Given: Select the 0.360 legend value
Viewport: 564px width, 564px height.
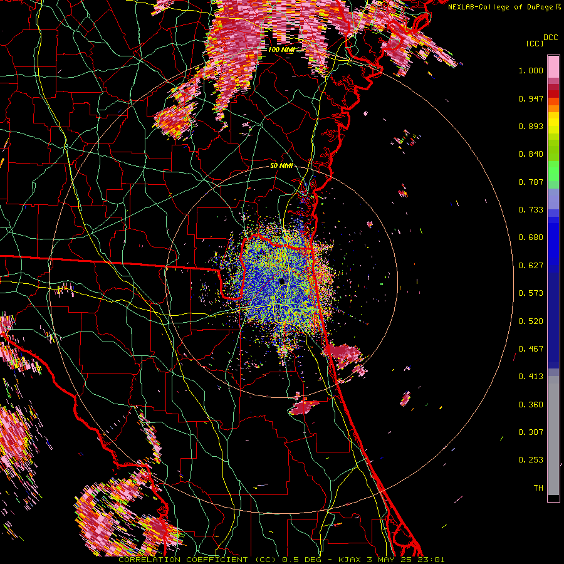Looking at the screenshot, I should pyautogui.click(x=531, y=405).
